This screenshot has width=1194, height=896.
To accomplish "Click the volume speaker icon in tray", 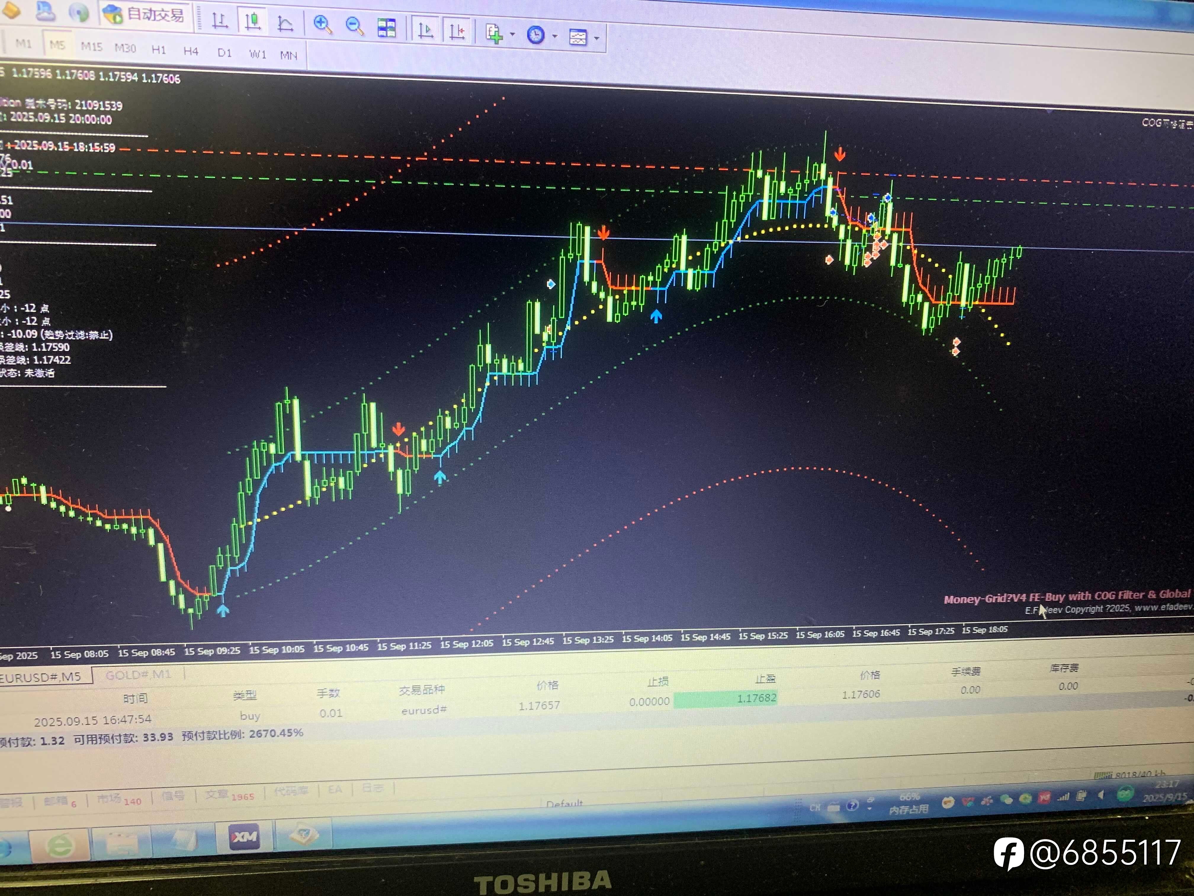I will (1101, 795).
